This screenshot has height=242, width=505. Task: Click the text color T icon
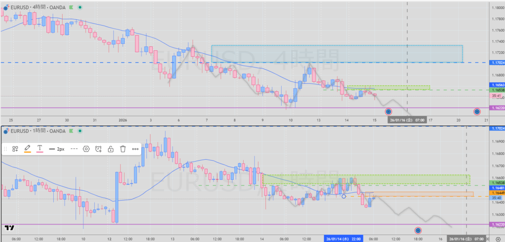click(40, 148)
